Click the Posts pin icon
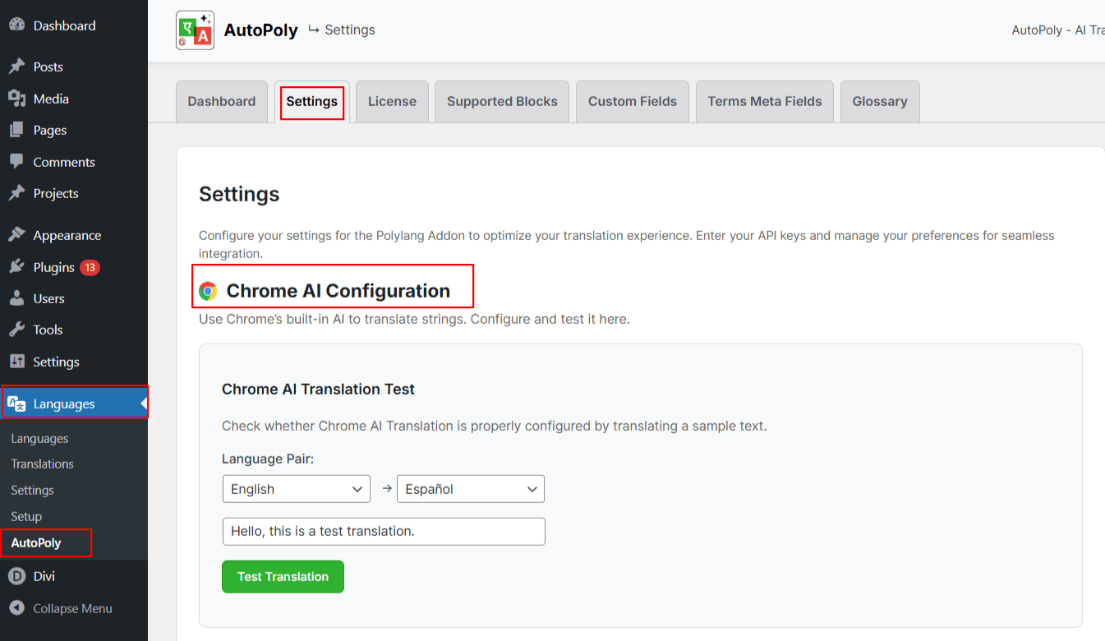Screen dimensions: 1105x641 (16, 67)
